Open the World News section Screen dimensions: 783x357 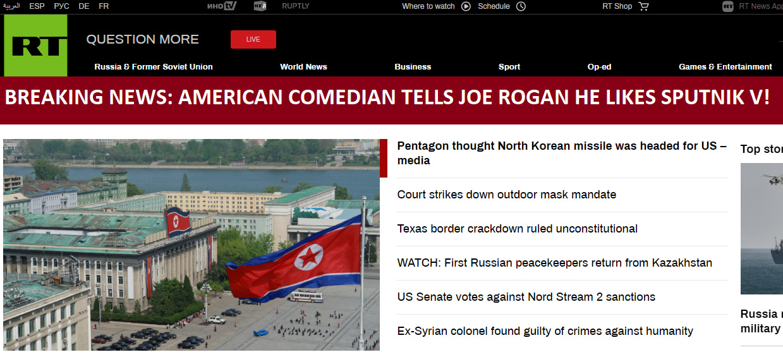304,66
